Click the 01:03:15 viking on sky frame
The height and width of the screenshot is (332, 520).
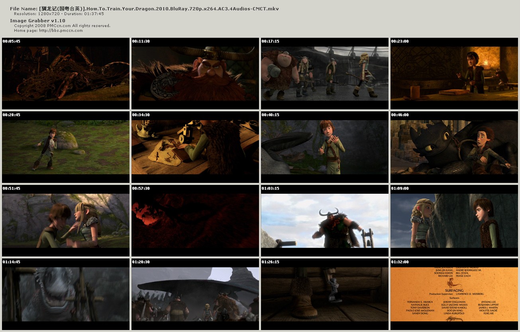click(x=325, y=221)
